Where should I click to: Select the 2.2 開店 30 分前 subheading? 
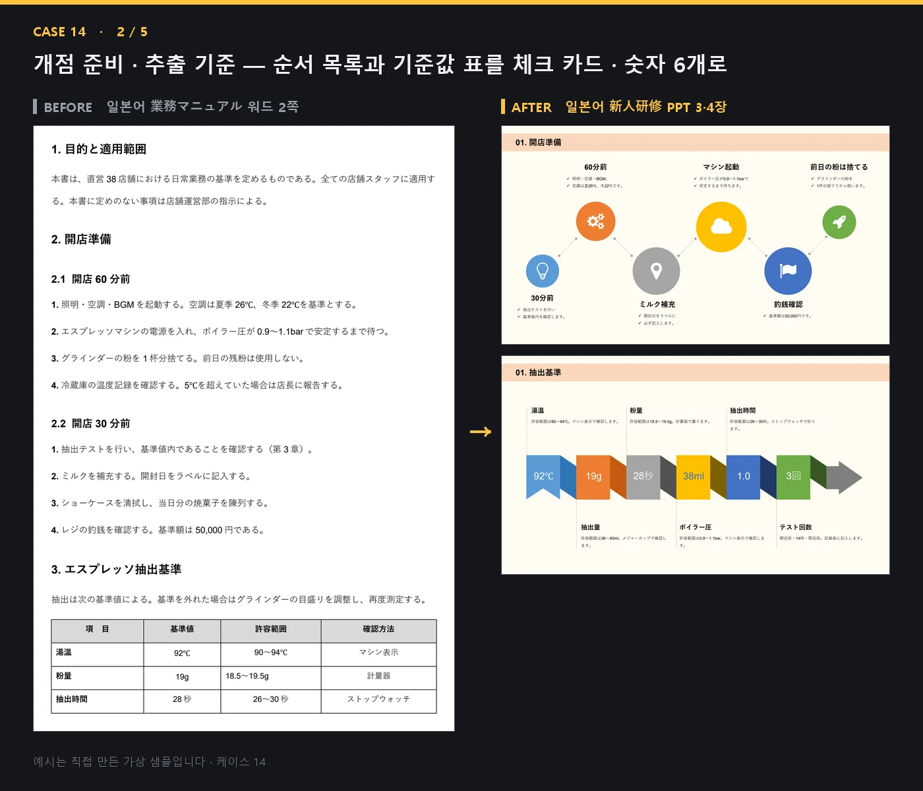pyautogui.click(x=91, y=423)
